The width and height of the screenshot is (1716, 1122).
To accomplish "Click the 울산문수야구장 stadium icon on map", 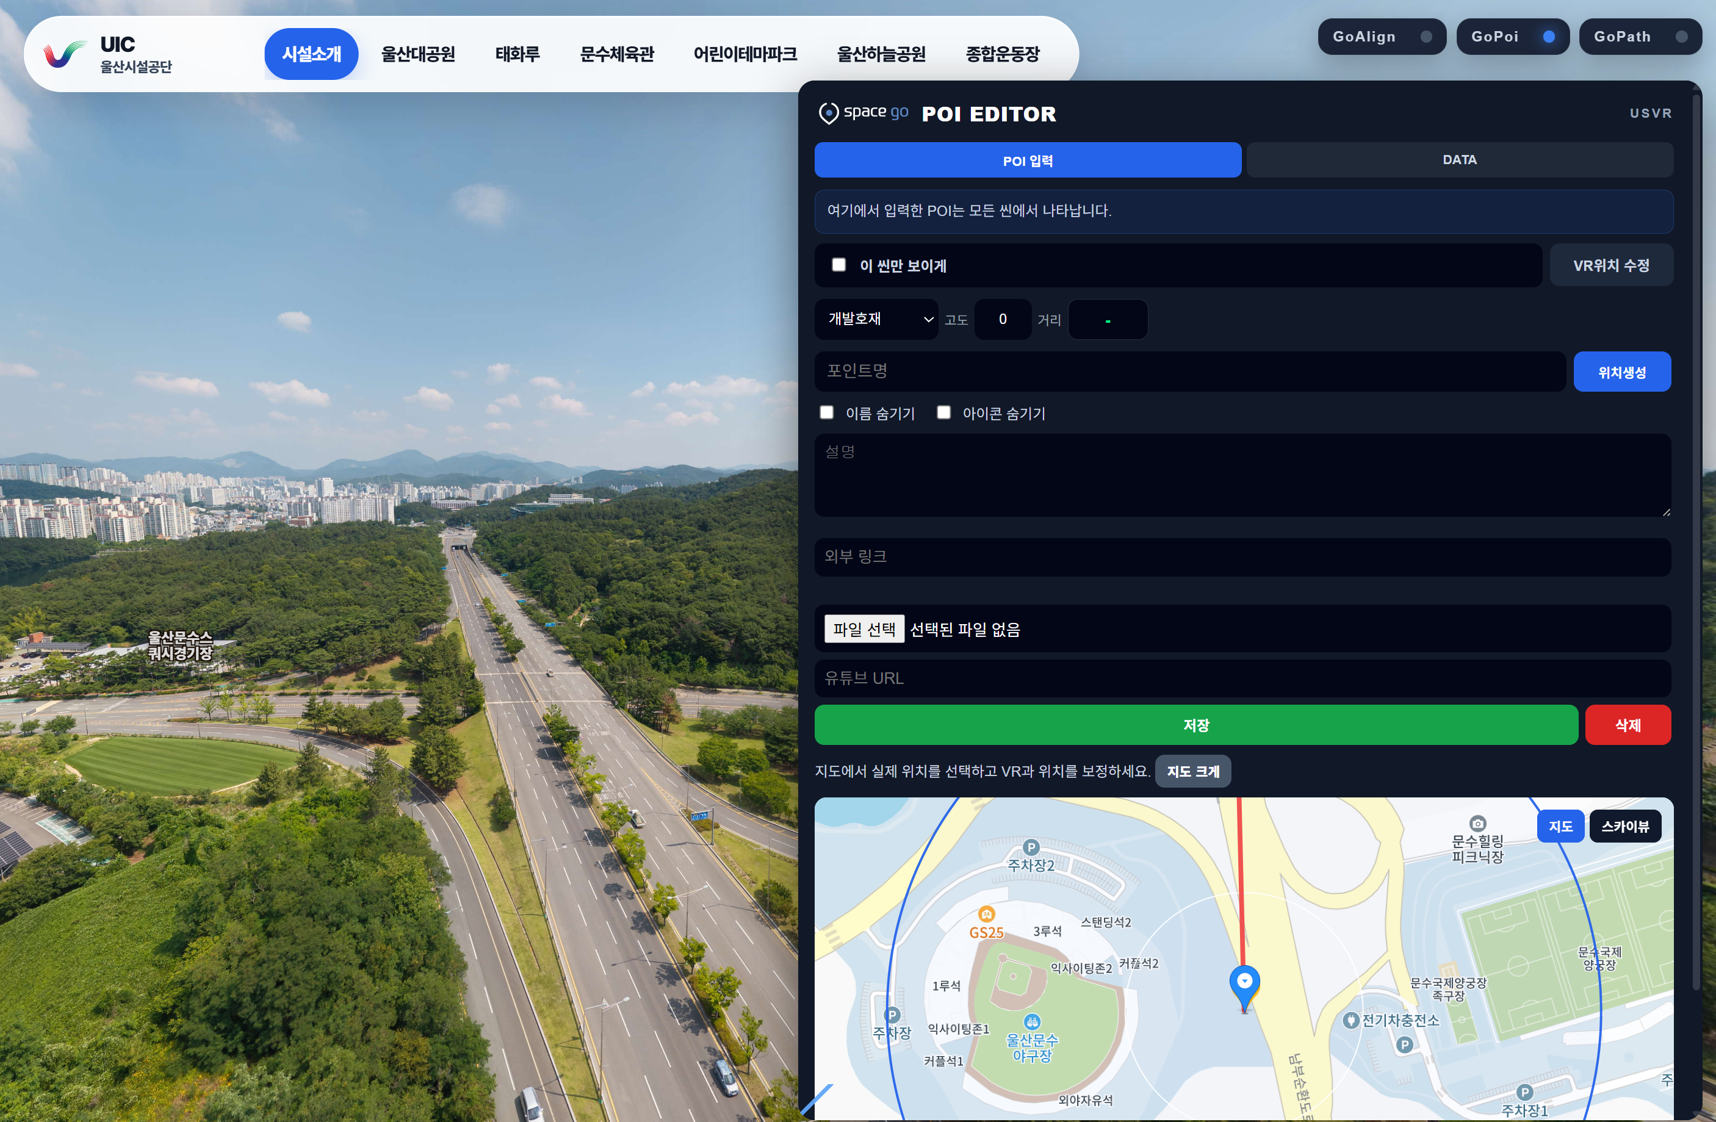I will [x=1032, y=1021].
